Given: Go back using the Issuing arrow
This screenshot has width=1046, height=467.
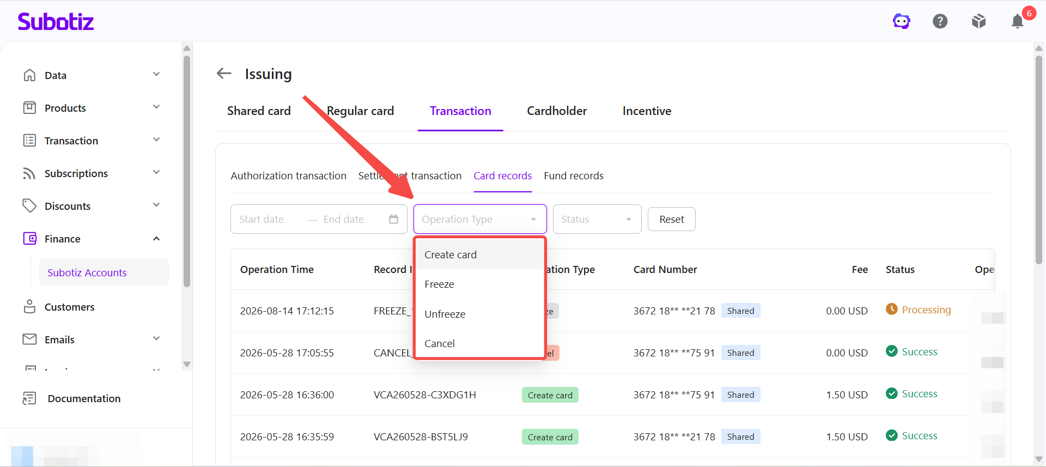Looking at the screenshot, I should [224, 73].
